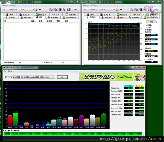Select the 寫入 radio button
Image resolution: width=164 pixels, height=142 pixels.
[147, 27]
